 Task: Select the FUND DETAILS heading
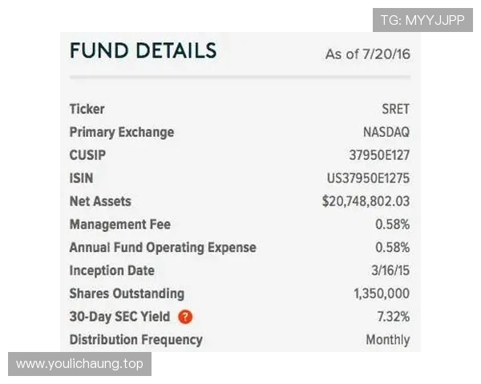click(x=143, y=50)
